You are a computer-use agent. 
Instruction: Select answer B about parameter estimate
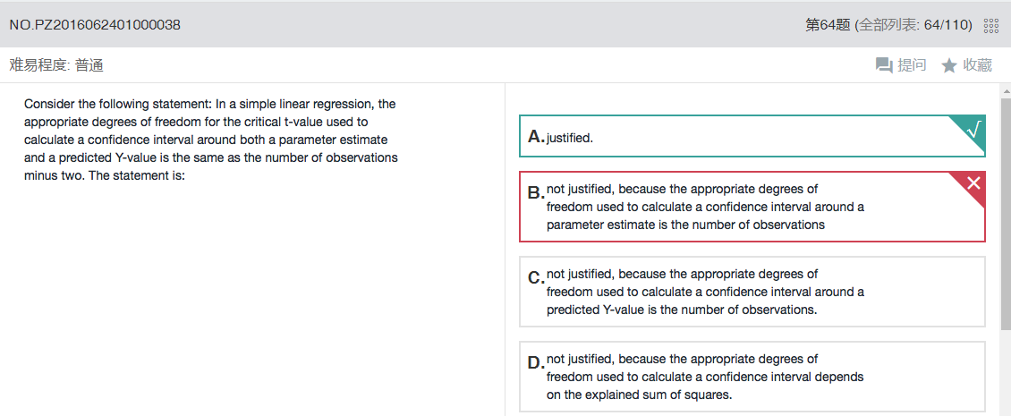coord(752,207)
